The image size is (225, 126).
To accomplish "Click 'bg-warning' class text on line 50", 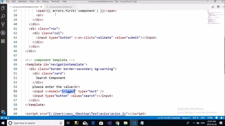I will (104, 69).
